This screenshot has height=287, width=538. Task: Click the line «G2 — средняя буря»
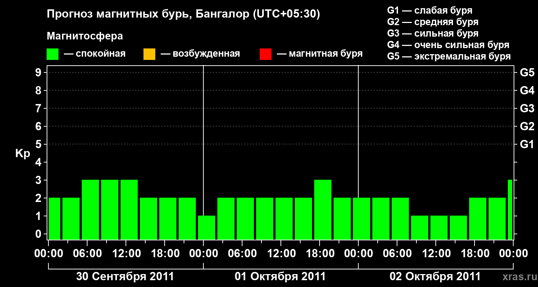(x=433, y=22)
